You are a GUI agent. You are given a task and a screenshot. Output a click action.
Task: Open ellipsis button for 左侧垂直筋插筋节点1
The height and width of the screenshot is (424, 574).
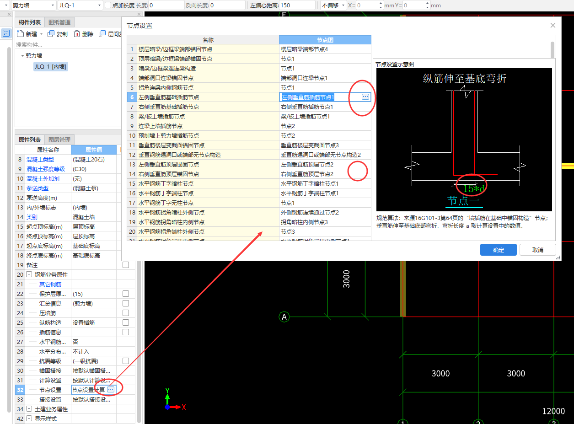pyautogui.click(x=365, y=97)
